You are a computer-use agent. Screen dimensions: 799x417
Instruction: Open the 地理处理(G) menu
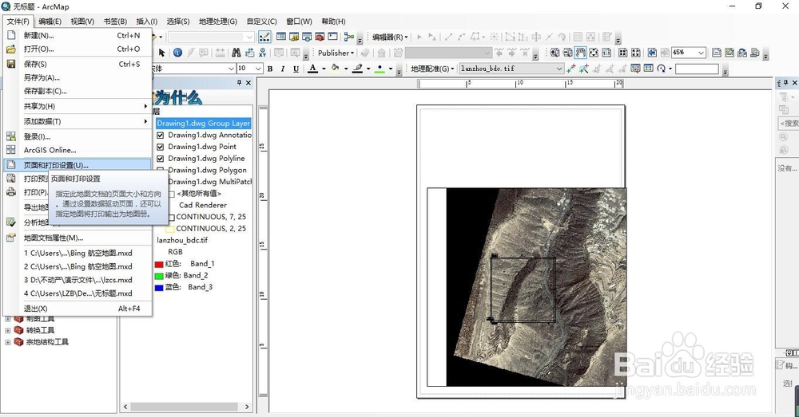[217, 22]
